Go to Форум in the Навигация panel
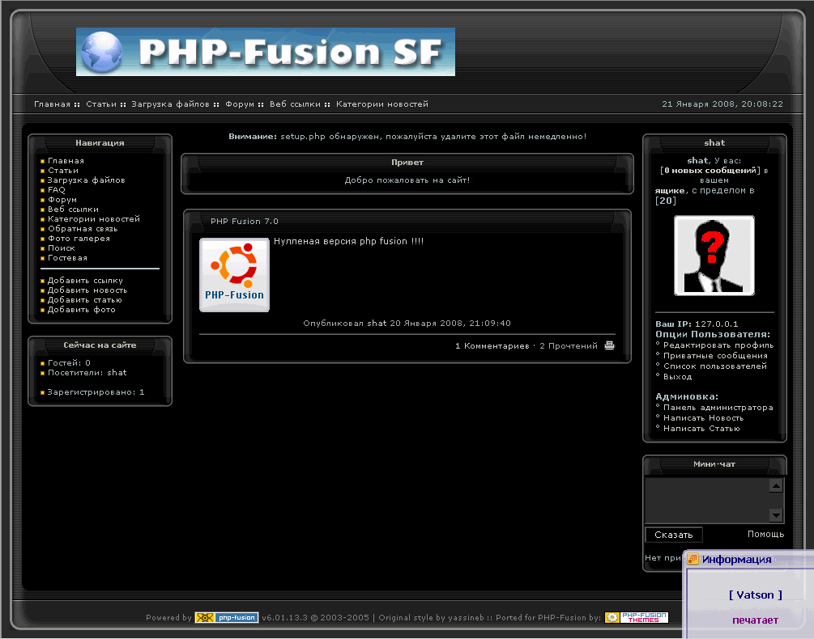 click(x=62, y=200)
